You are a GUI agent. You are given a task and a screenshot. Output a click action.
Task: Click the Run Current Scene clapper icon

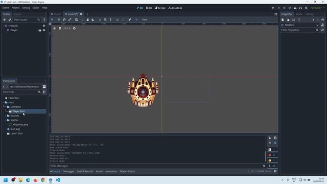tap(295, 8)
